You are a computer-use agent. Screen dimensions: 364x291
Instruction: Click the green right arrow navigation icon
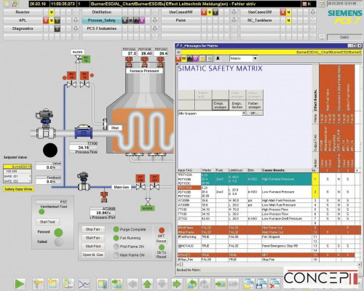(x=176, y=284)
